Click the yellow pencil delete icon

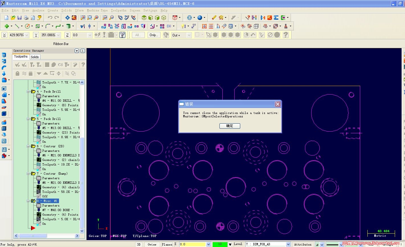point(214,18)
